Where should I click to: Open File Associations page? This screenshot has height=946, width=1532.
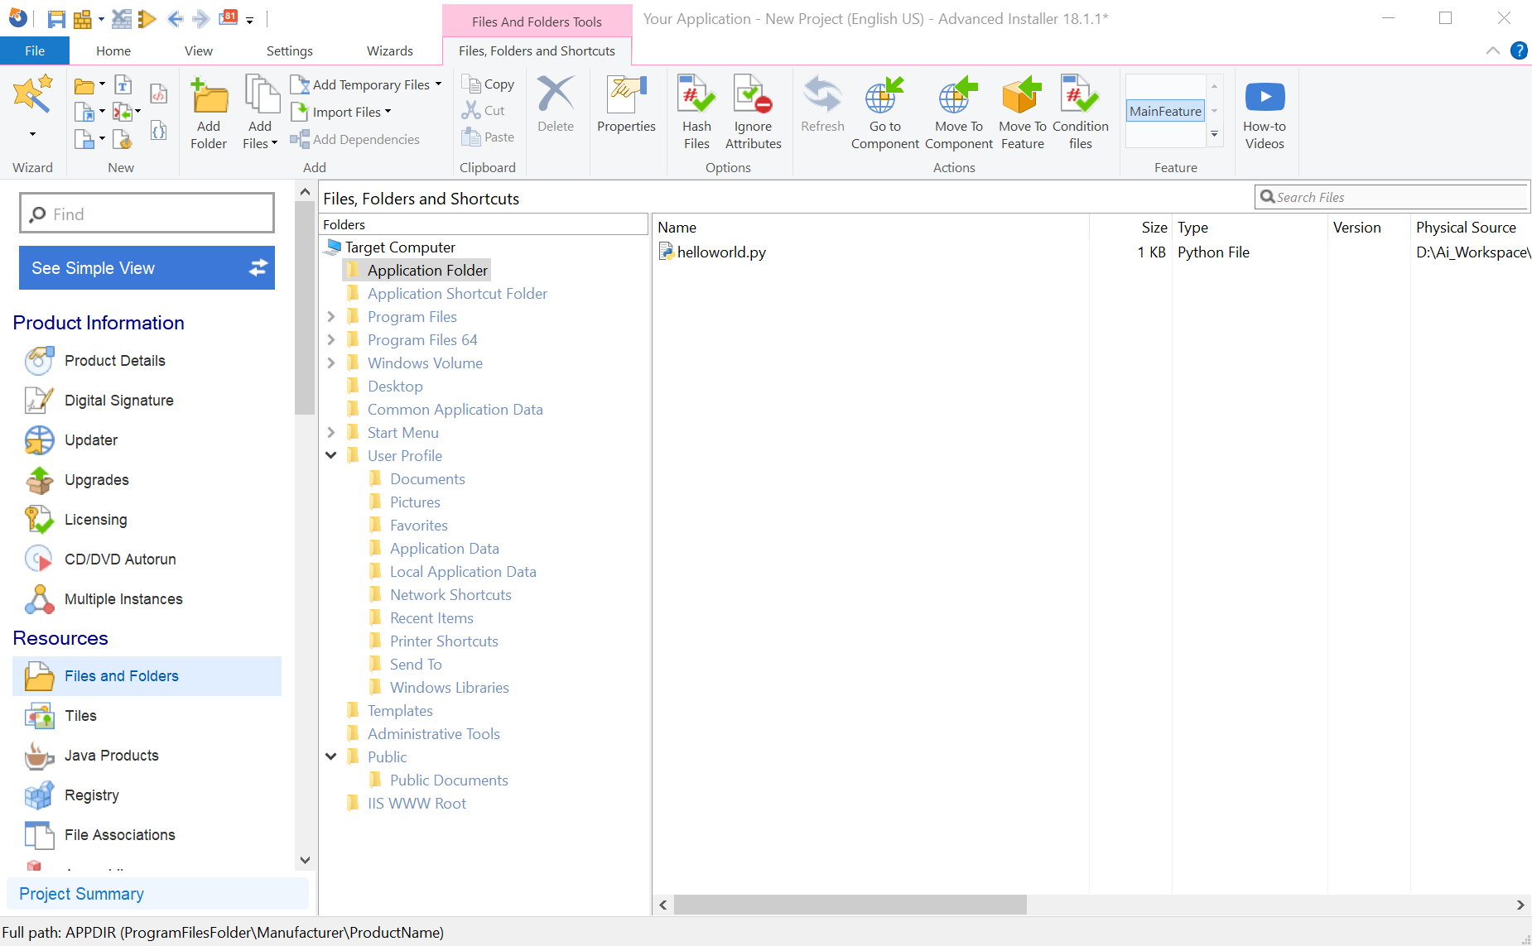pos(120,835)
